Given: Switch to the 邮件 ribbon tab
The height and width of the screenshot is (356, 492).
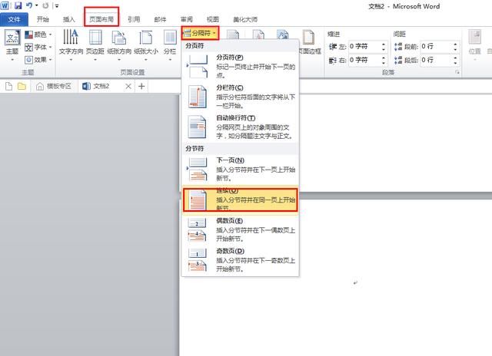Looking at the screenshot, I should click(x=160, y=19).
